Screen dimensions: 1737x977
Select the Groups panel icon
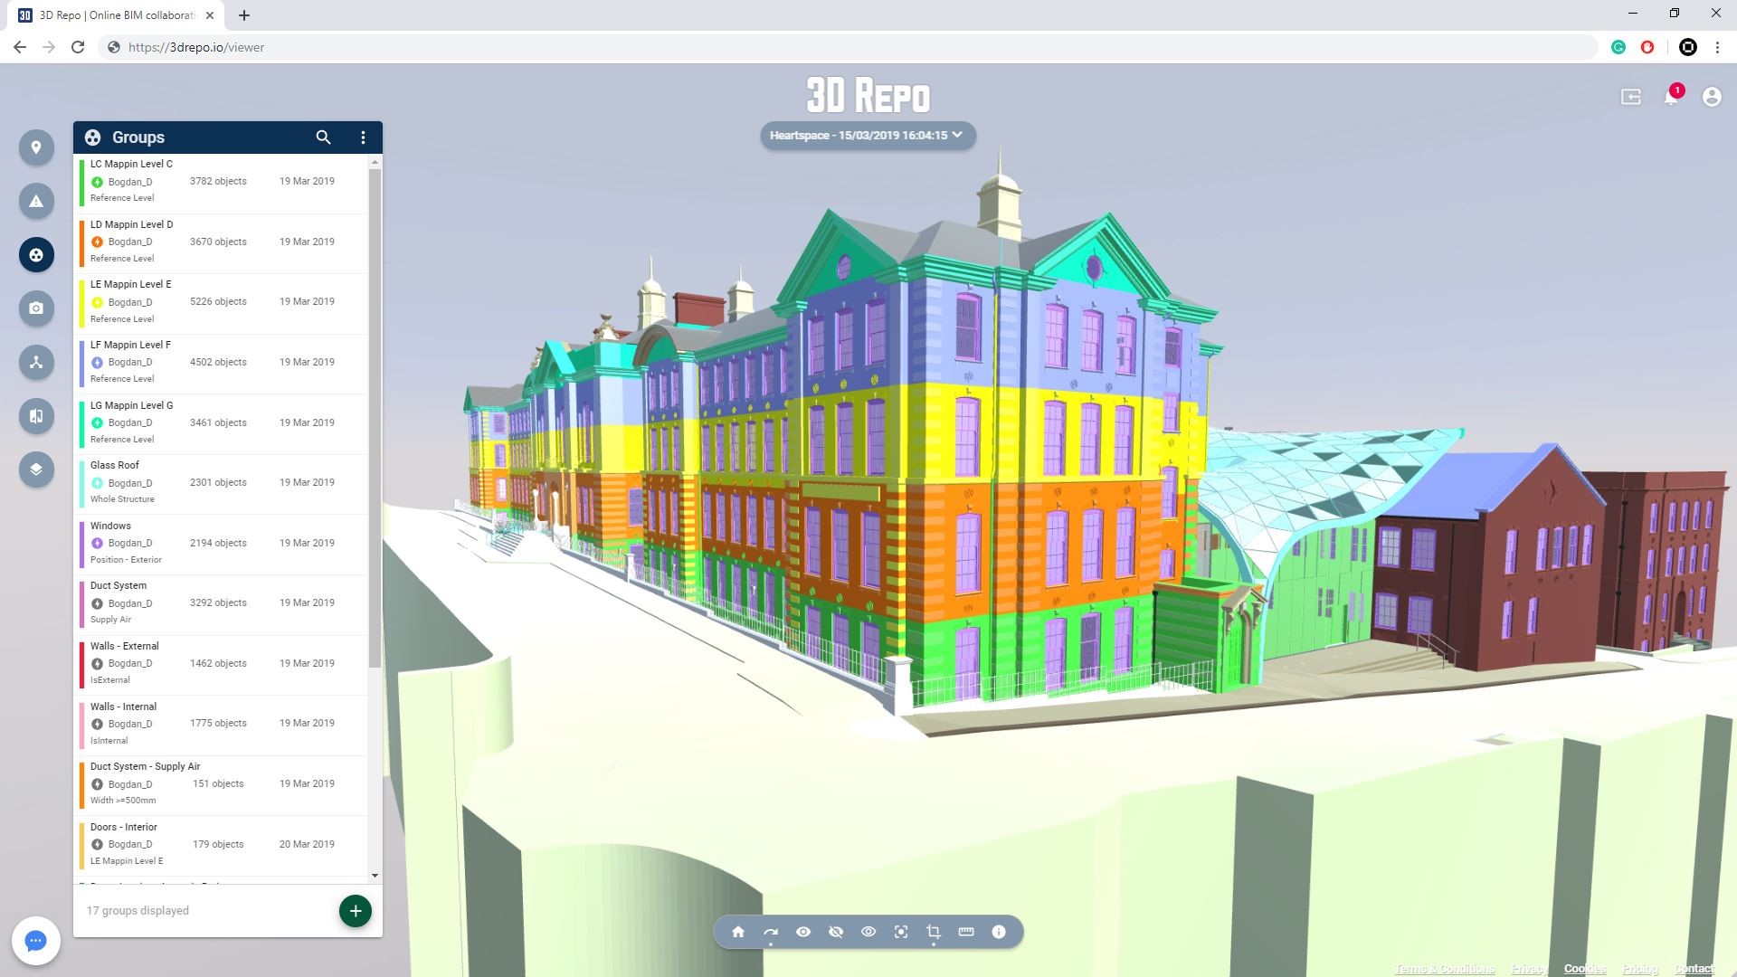36,254
